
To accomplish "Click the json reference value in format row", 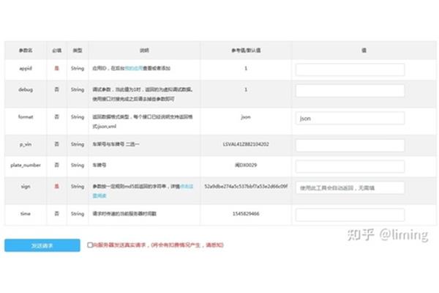I will pyautogui.click(x=246, y=117).
